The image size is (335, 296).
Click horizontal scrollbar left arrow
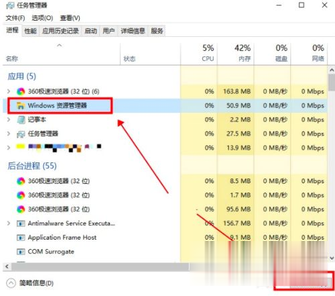click(7, 266)
